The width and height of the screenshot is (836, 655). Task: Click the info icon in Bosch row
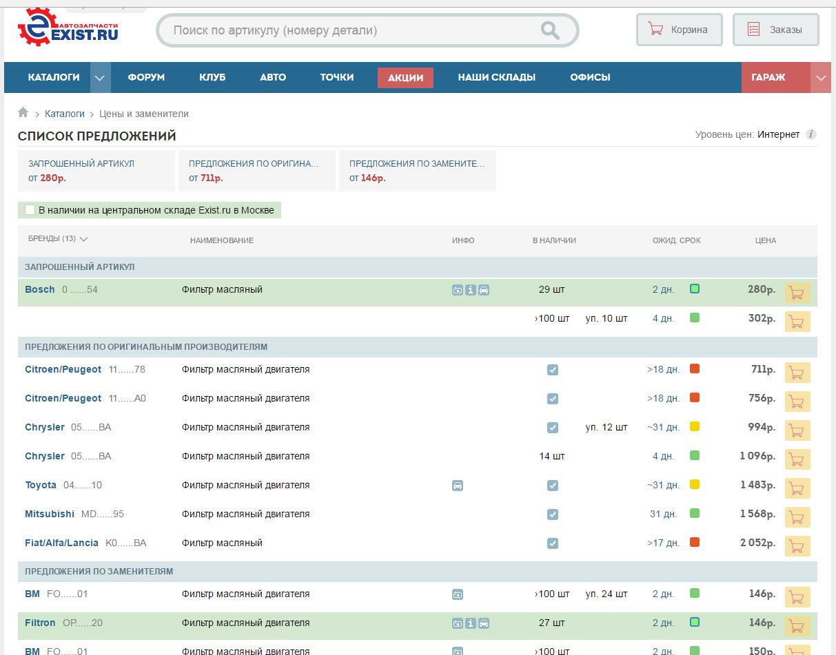click(x=471, y=290)
